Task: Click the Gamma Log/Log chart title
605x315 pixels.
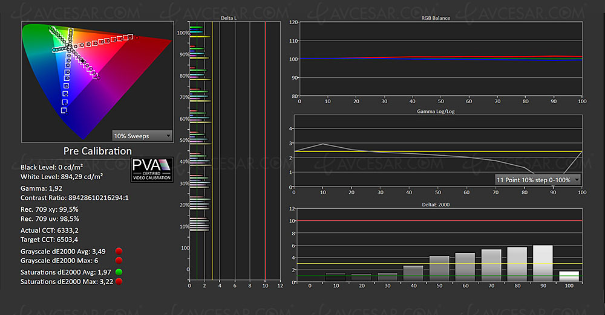Action: [436, 112]
